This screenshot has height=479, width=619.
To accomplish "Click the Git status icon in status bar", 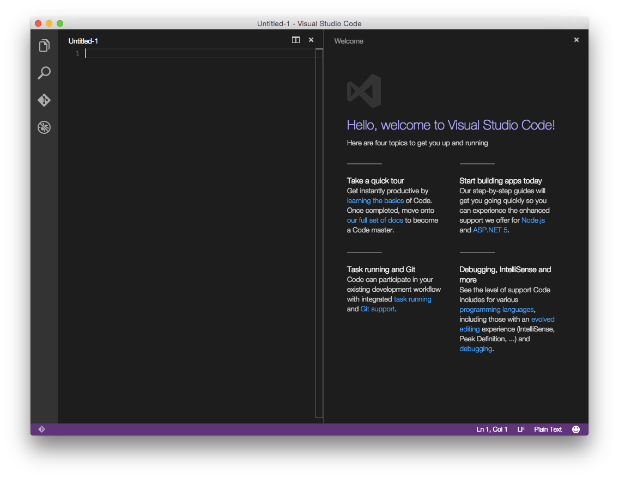I will (41, 429).
